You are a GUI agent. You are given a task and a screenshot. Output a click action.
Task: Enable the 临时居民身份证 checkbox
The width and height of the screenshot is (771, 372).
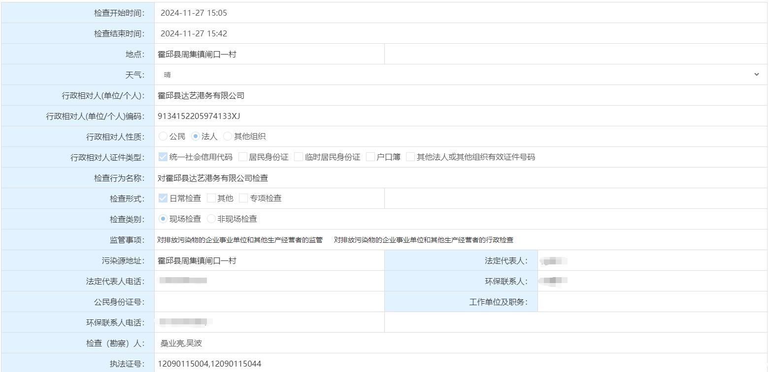point(299,157)
